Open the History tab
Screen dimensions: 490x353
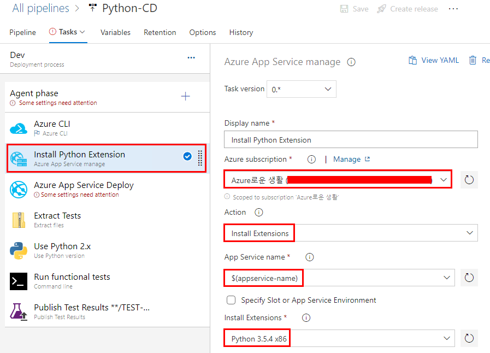coord(241,32)
